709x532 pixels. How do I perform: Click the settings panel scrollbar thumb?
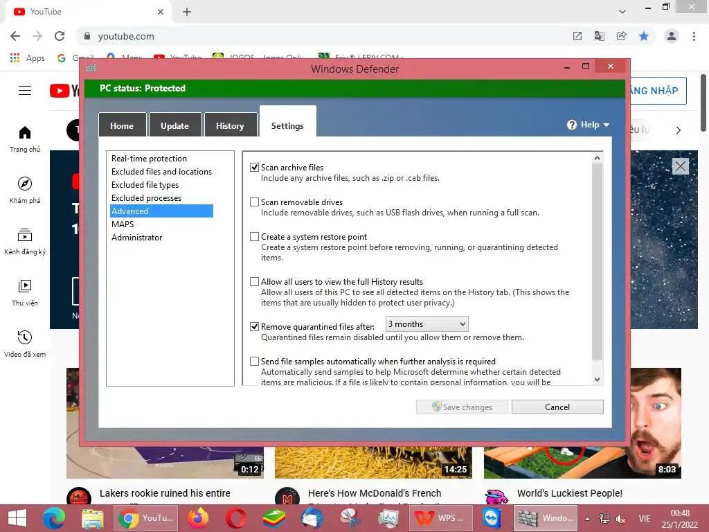pyautogui.click(x=597, y=261)
